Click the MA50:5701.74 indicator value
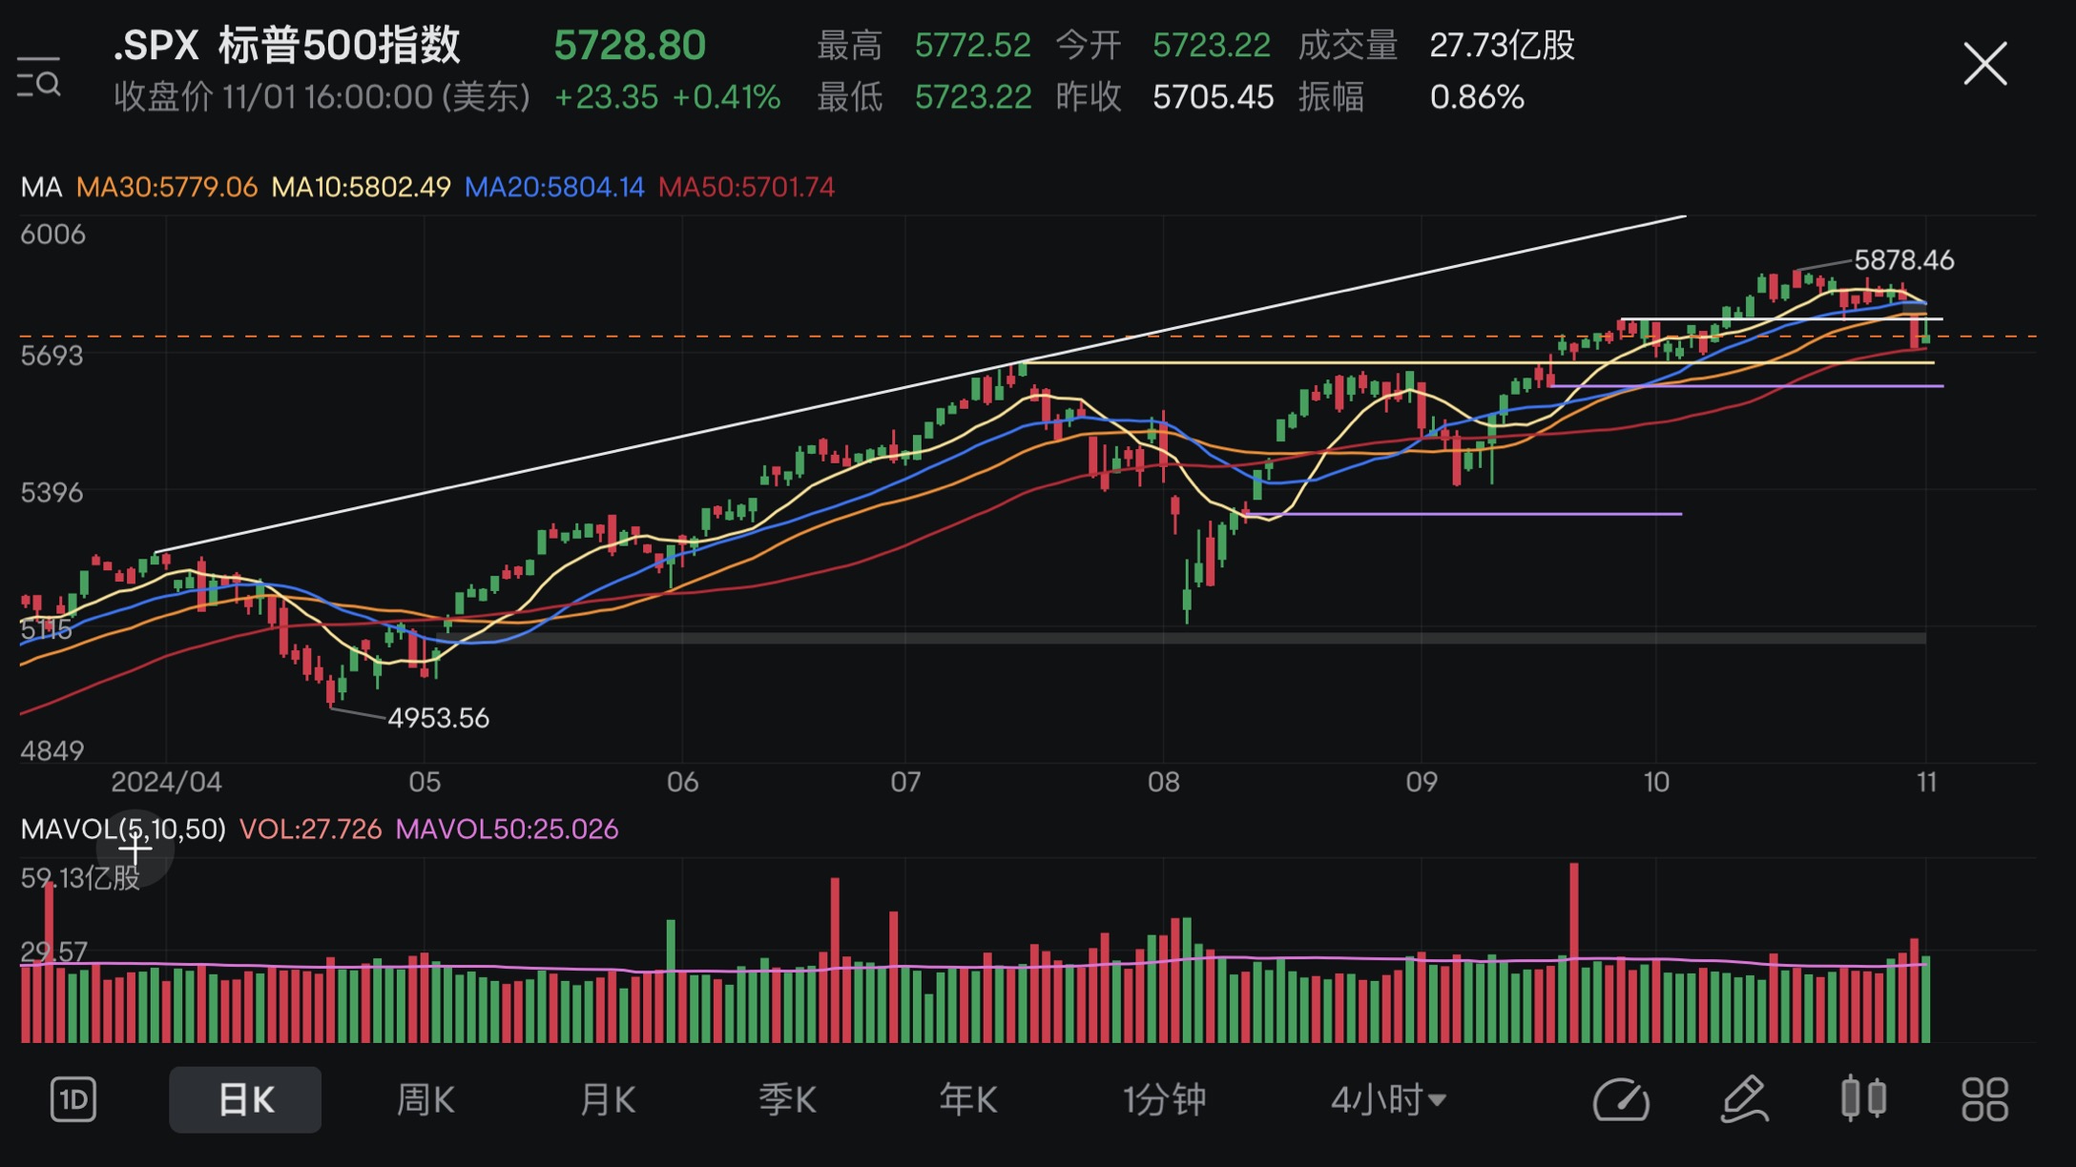 point(746,187)
